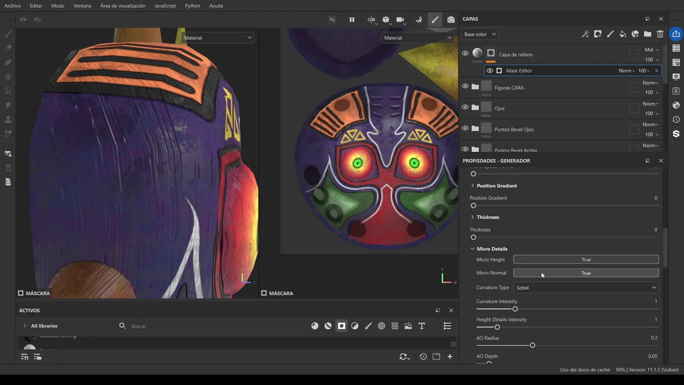Viewport: 684px width, 385px height.
Task: Click the Height Details Intensity slider handle
Action: tap(497, 327)
